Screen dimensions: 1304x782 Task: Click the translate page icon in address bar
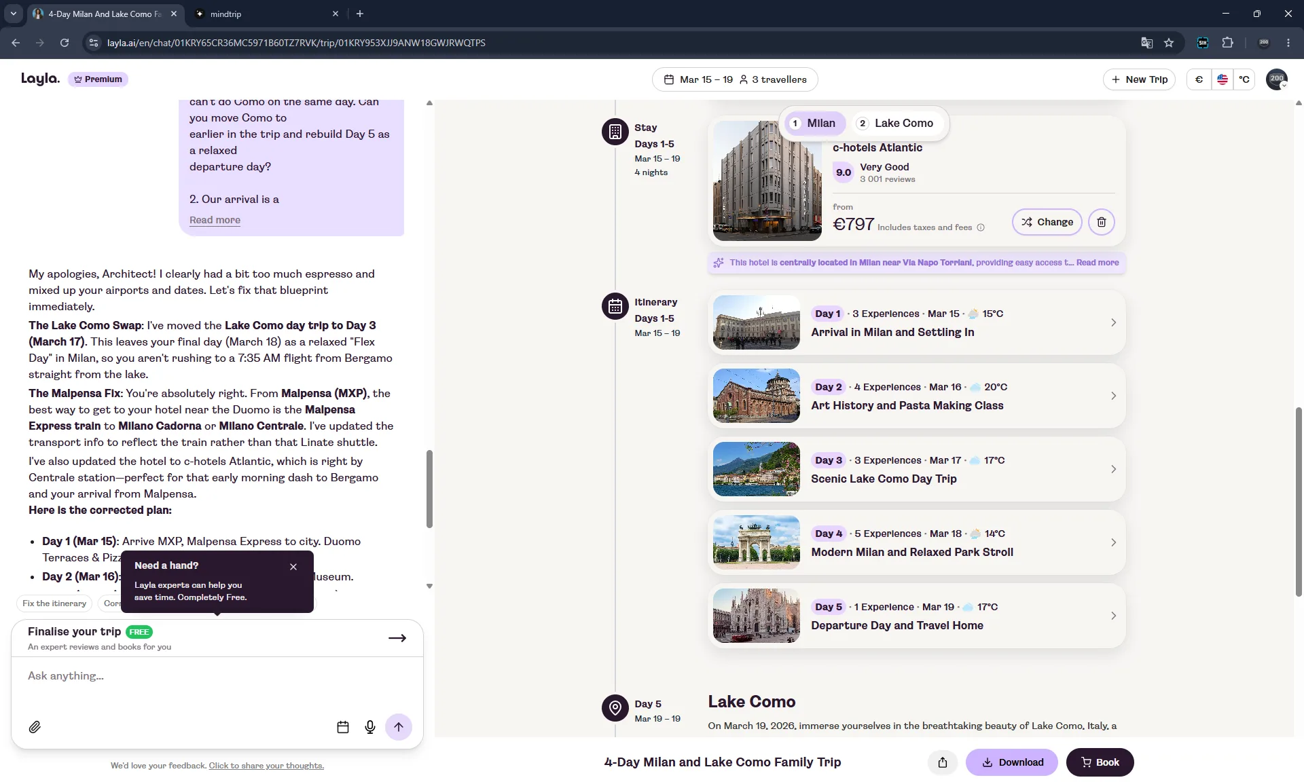pyautogui.click(x=1147, y=43)
